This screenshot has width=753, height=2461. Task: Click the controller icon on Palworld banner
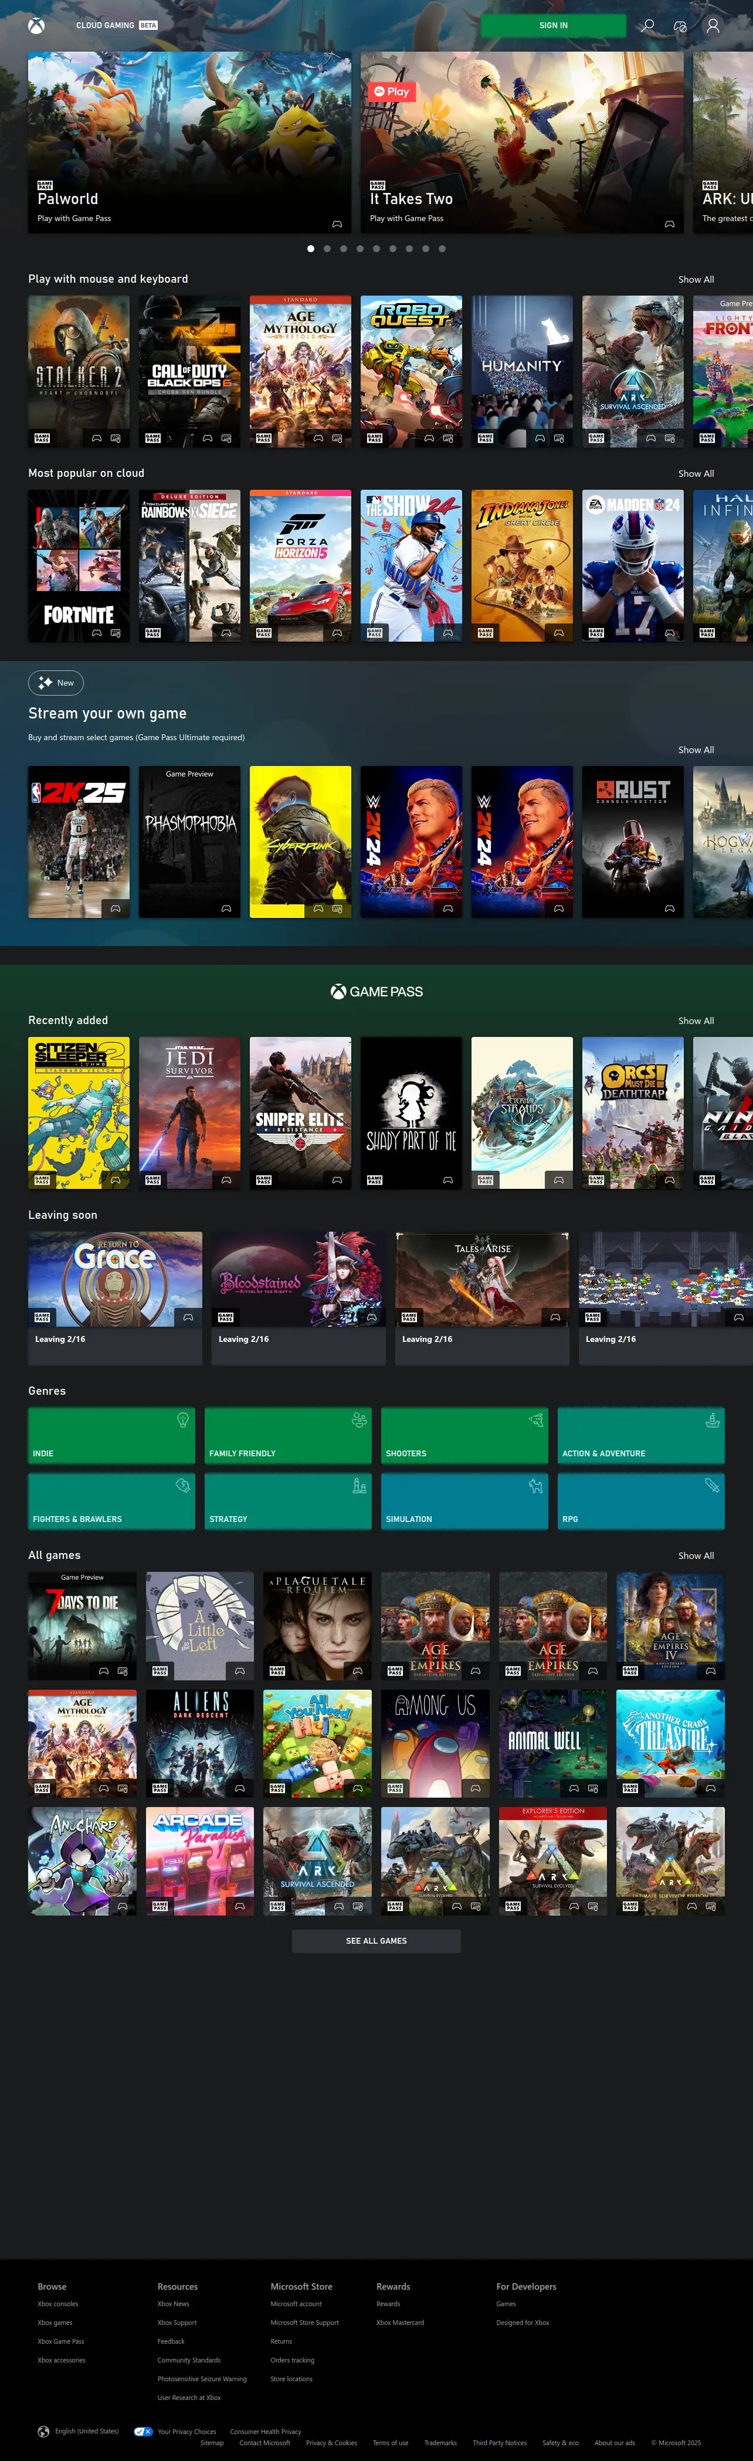coord(337,223)
